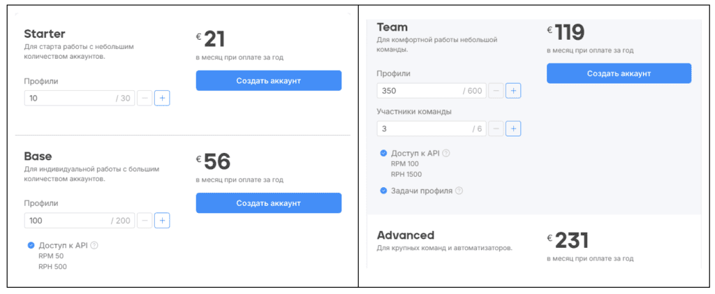Viewport: 715px width, 294px height.
Task: Increase Team plan profiles with plus button
Action: coord(513,91)
